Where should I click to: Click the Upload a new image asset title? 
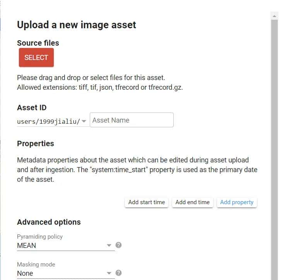(x=77, y=25)
